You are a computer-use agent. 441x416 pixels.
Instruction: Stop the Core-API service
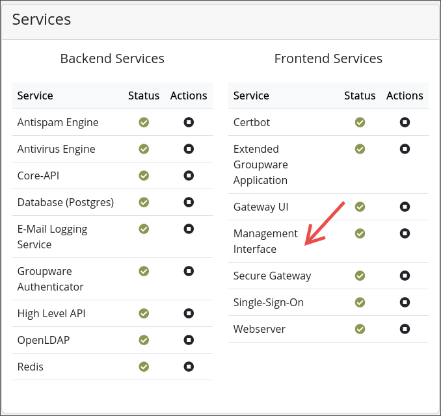[189, 175]
